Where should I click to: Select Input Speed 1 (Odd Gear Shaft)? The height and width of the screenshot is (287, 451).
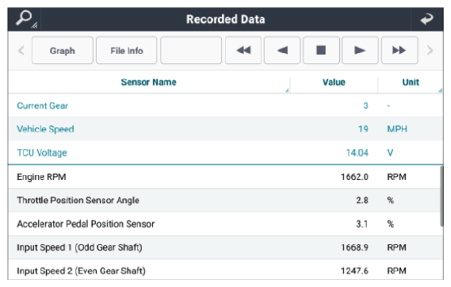pyautogui.click(x=226, y=247)
